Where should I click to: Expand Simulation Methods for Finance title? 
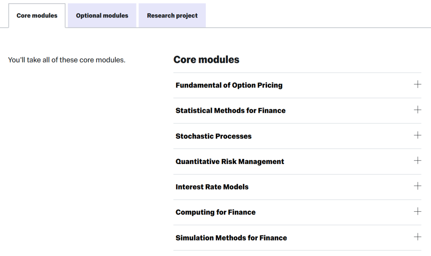tap(231, 238)
